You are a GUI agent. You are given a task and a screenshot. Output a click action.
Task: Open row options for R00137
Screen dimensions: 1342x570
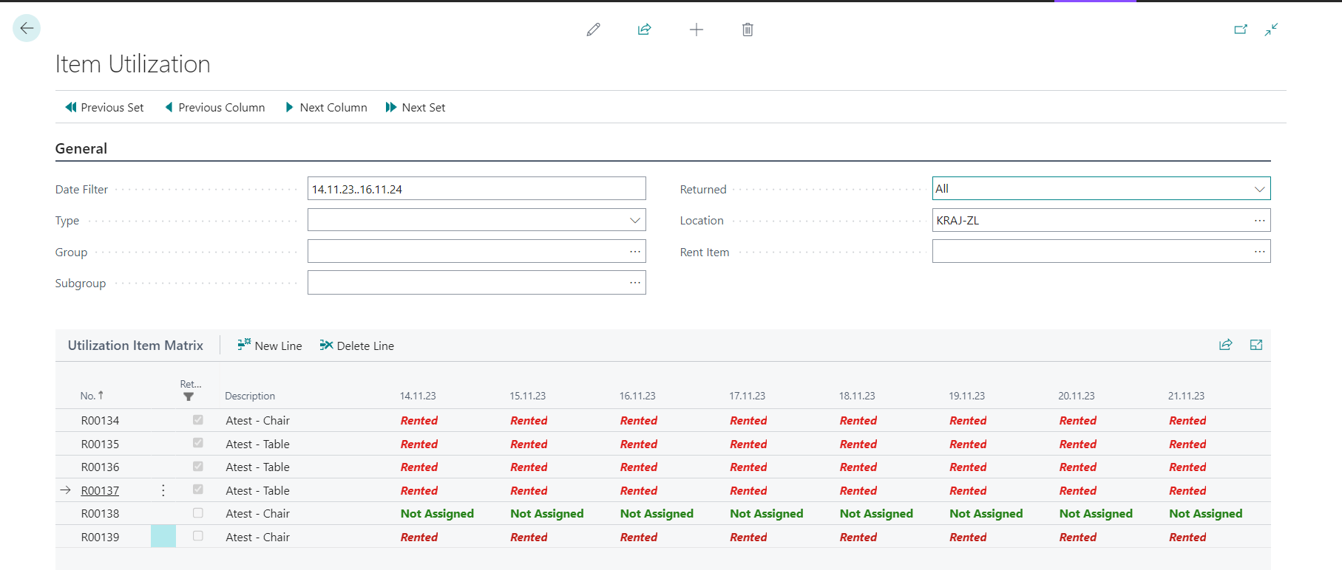tap(163, 490)
